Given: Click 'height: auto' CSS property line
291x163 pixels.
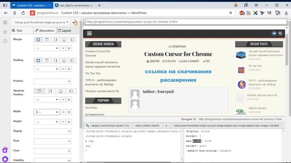Looking at the screenshot, I should (x=196, y=146).
